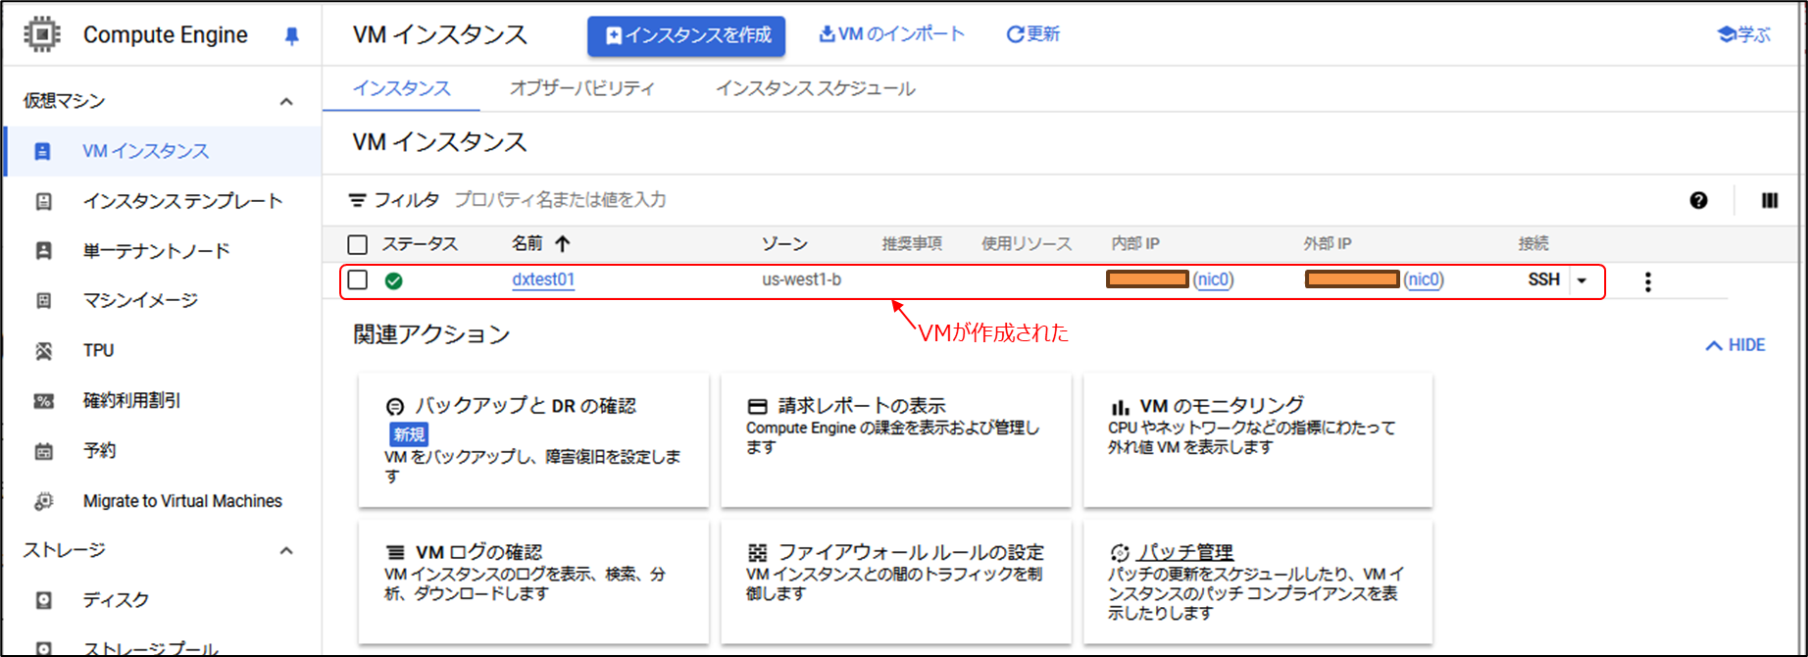
Task: Toggle the select-all checkbox in the table header
Action: 358,244
